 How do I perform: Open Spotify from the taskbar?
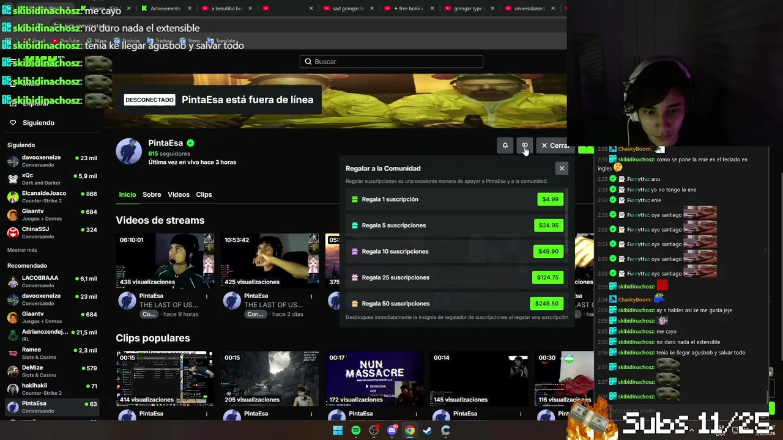pos(356,430)
